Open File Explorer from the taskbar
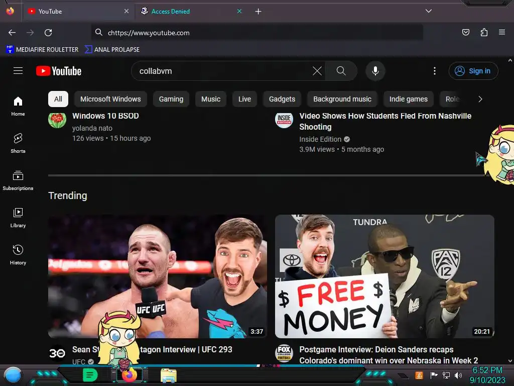This screenshot has height=386, width=514. 169,375
